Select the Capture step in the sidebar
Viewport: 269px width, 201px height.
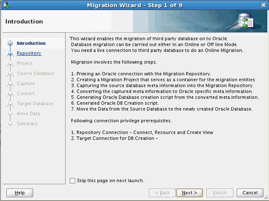click(26, 84)
